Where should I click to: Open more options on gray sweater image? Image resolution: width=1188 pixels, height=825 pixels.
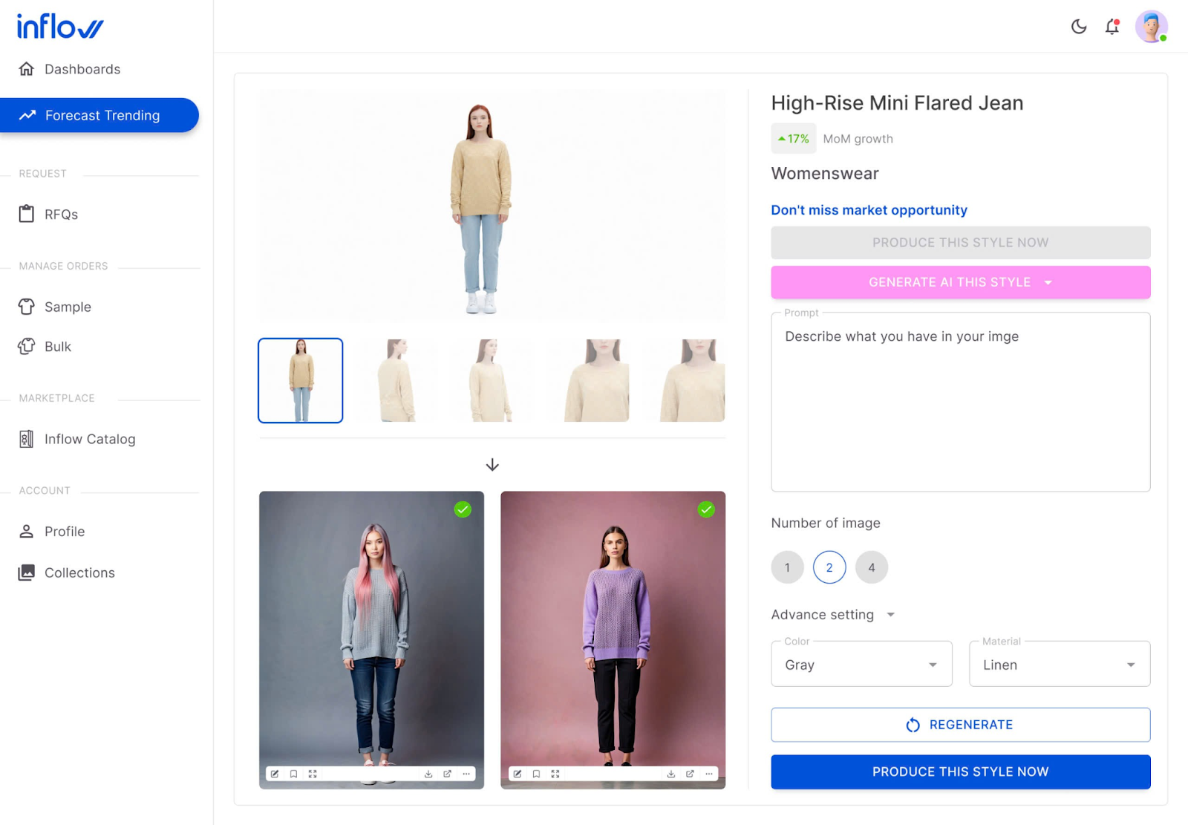[466, 774]
